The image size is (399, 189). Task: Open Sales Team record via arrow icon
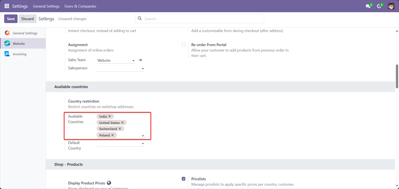pyautogui.click(x=140, y=60)
